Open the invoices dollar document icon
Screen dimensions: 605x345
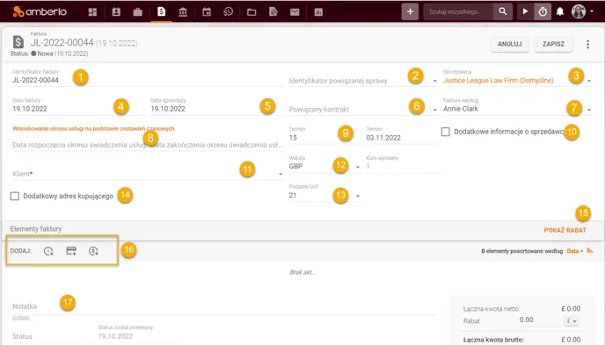161,11
